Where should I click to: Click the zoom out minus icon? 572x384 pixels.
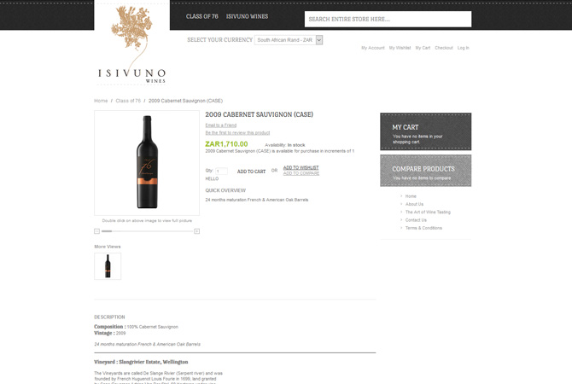(96, 231)
